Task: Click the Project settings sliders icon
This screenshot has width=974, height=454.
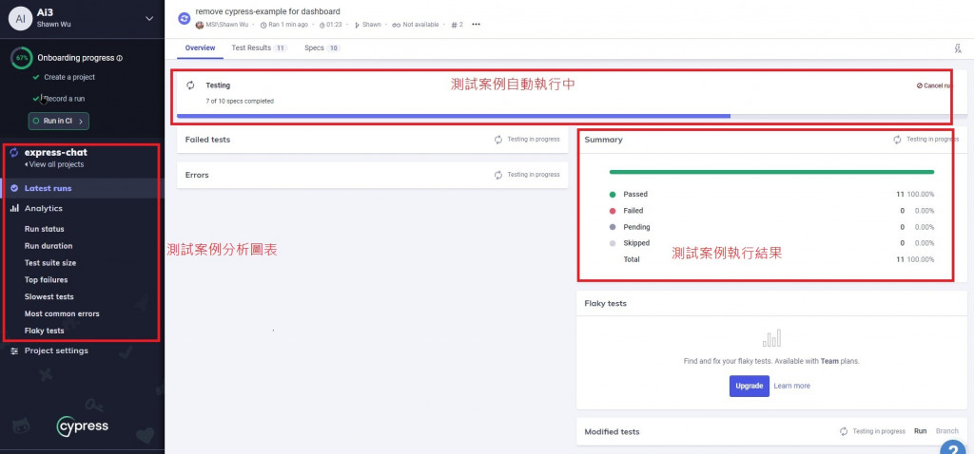Action: (x=14, y=351)
